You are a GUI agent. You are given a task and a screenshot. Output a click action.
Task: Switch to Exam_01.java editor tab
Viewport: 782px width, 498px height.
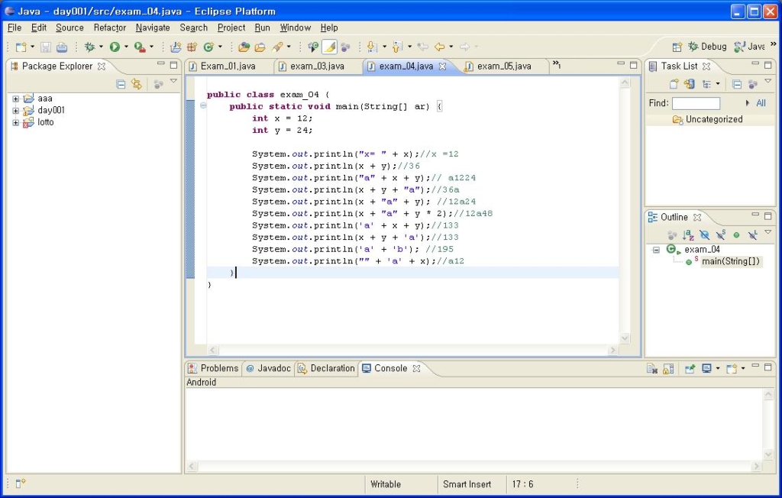pyautogui.click(x=228, y=66)
